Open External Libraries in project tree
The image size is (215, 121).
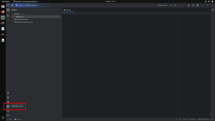tap(22, 19)
